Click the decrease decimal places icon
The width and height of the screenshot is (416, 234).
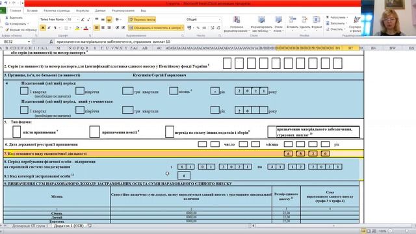218,27
